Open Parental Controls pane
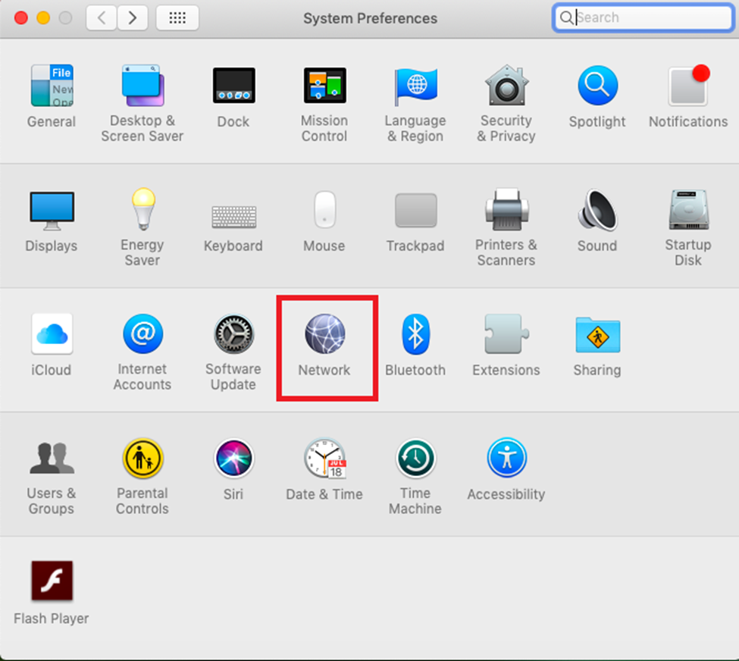The image size is (739, 661). 142,459
